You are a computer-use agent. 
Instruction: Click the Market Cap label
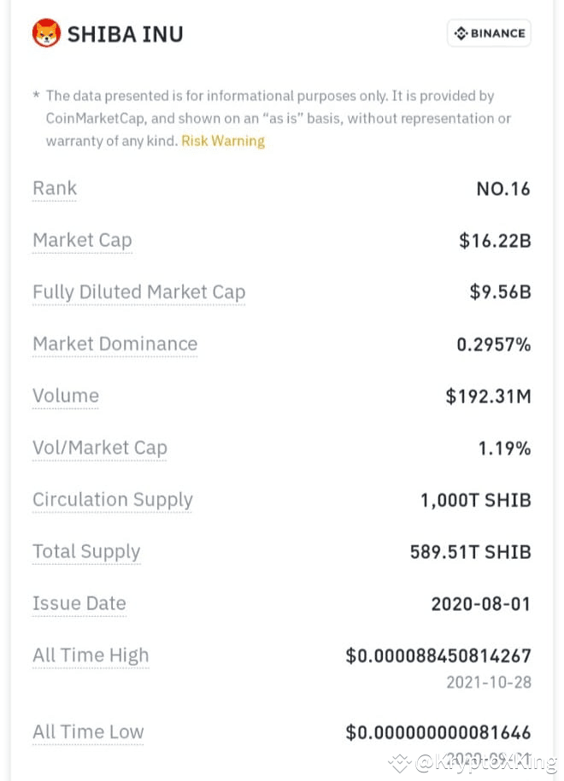pyautogui.click(x=82, y=241)
